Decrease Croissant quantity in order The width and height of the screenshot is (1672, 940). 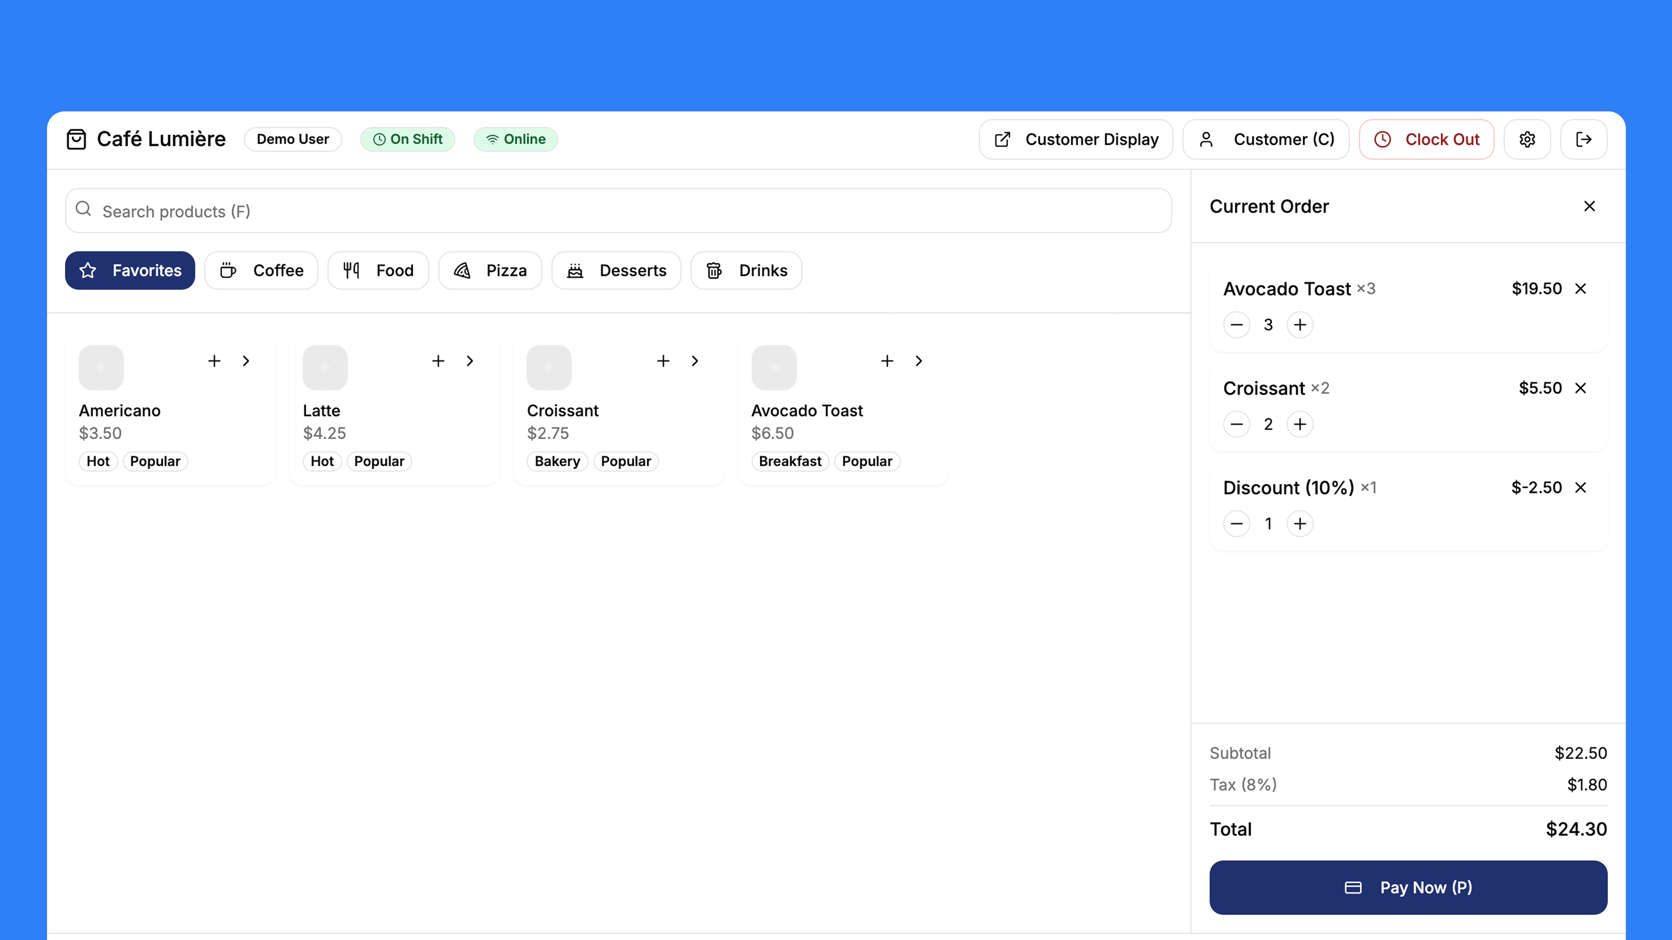click(x=1237, y=424)
